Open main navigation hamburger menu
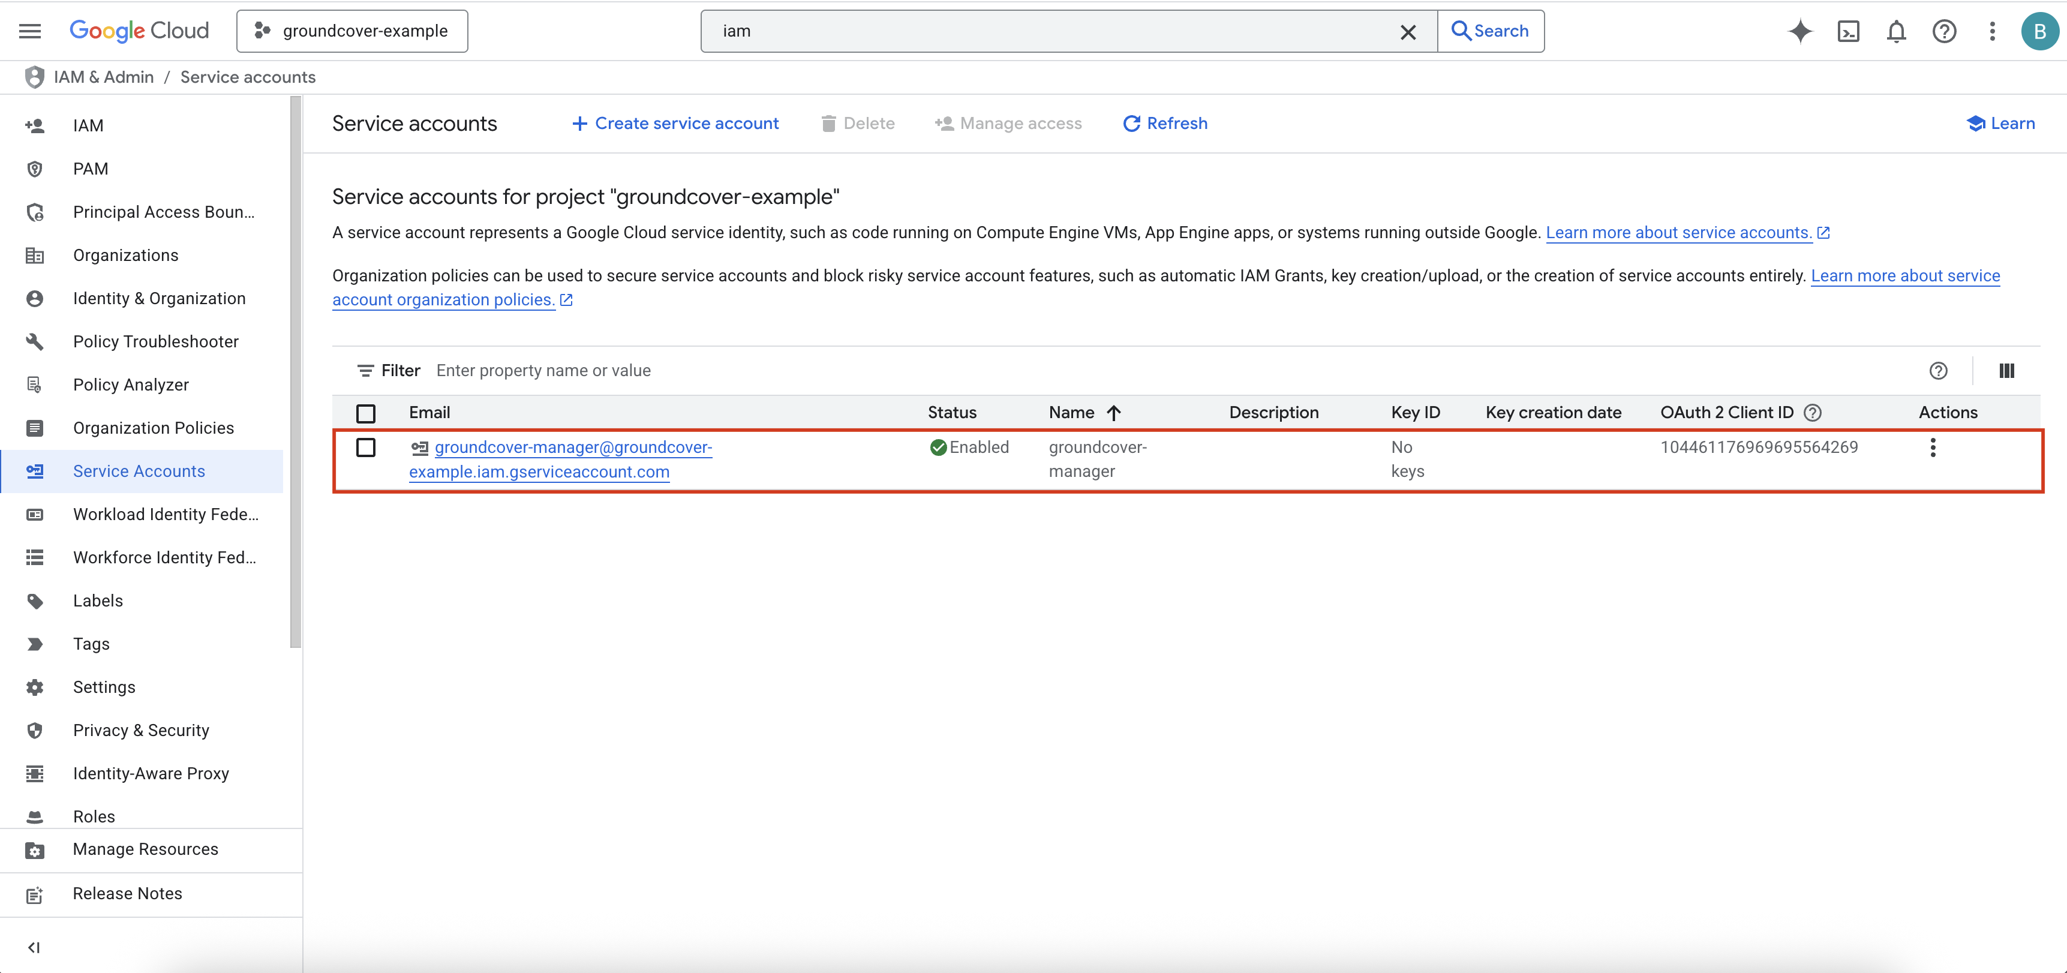The image size is (2067, 973). pyautogui.click(x=29, y=31)
